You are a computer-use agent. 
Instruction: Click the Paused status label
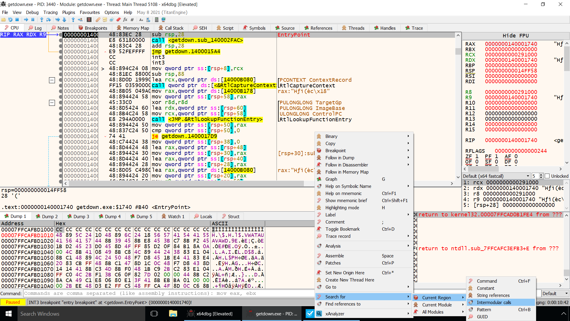click(x=13, y=302)
